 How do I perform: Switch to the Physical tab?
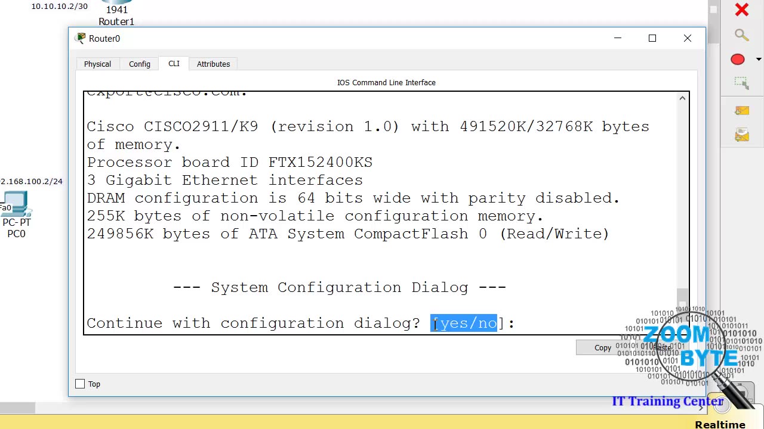tap(97, 64)
